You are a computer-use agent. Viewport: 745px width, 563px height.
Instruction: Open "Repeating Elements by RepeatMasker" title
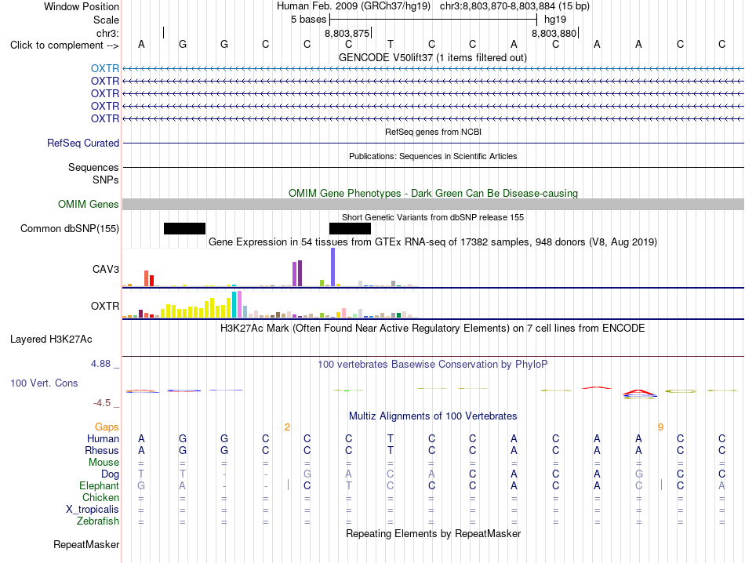click(434, 533)
